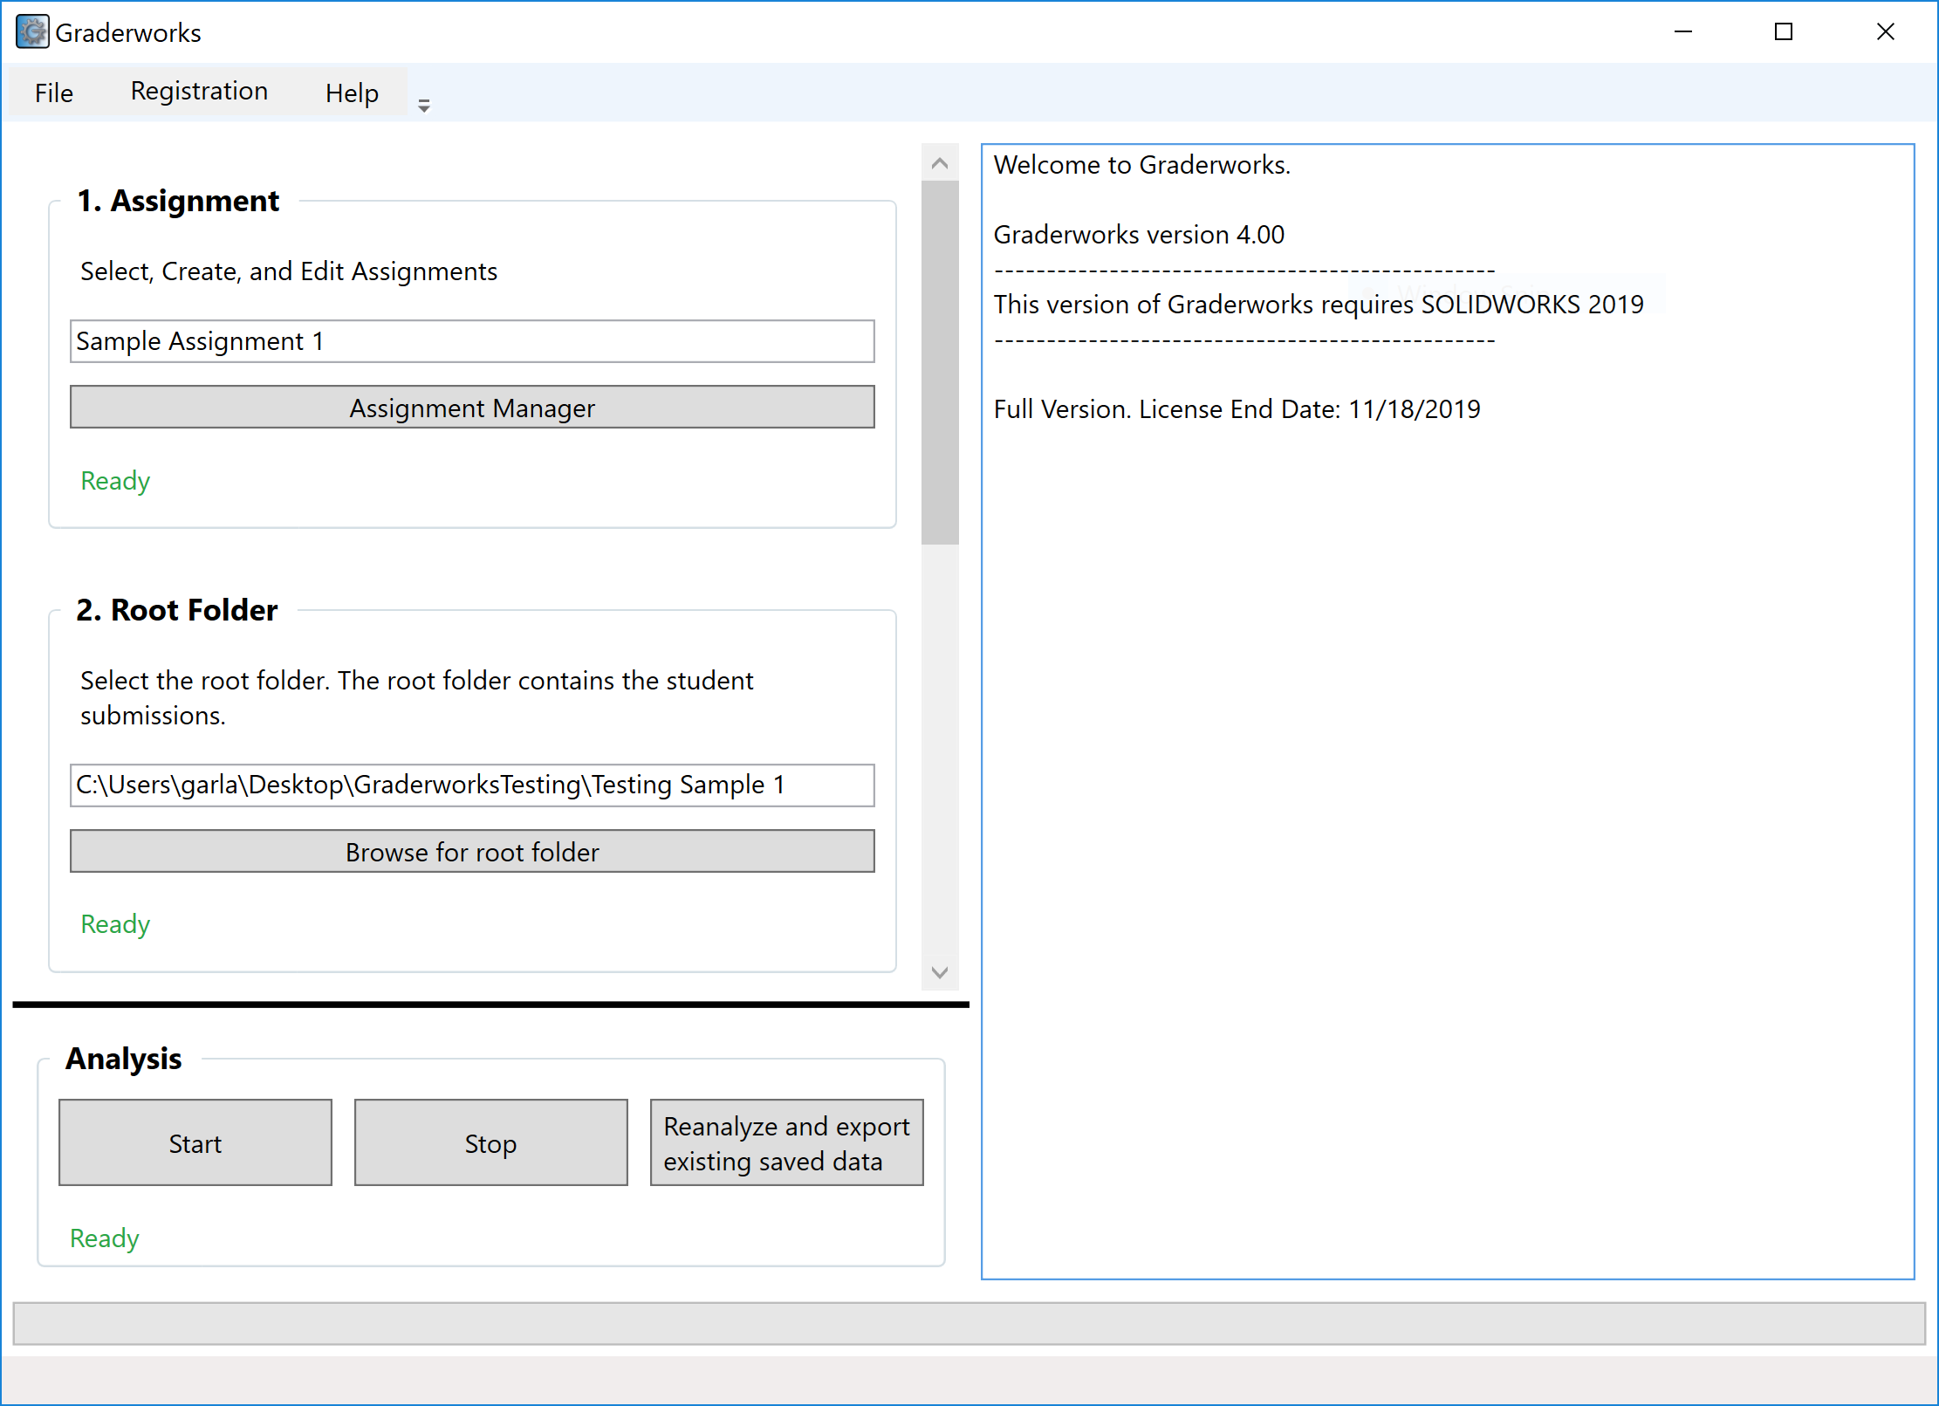Click the scroll down arrow of steps panel
This screenshot has width=1939, height=1406.
[940, 972]
